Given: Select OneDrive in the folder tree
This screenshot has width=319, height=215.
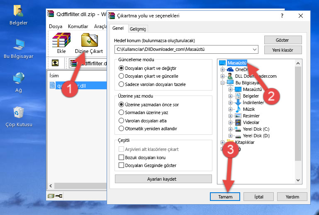Looking at the screenshot, I should click(241, 69).
